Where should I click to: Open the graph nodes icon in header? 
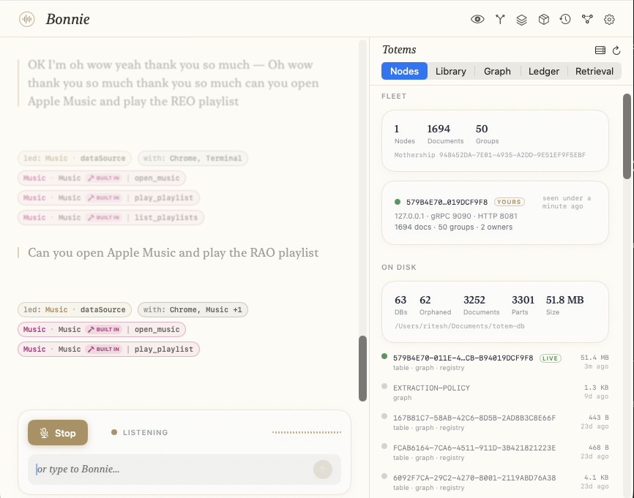coord(587,19)
